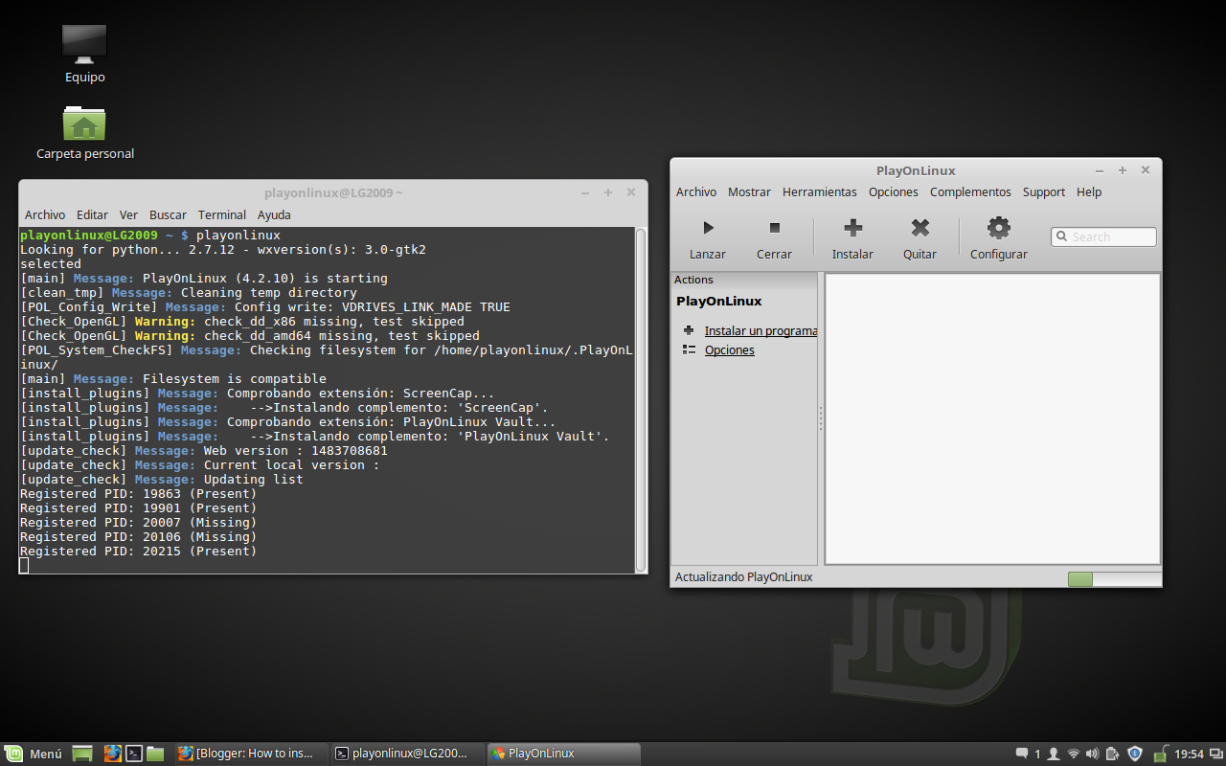Click the search magnifier icon in PlayOnLinux
The width and height of the screenshot is (1226, 766).
1062,237
